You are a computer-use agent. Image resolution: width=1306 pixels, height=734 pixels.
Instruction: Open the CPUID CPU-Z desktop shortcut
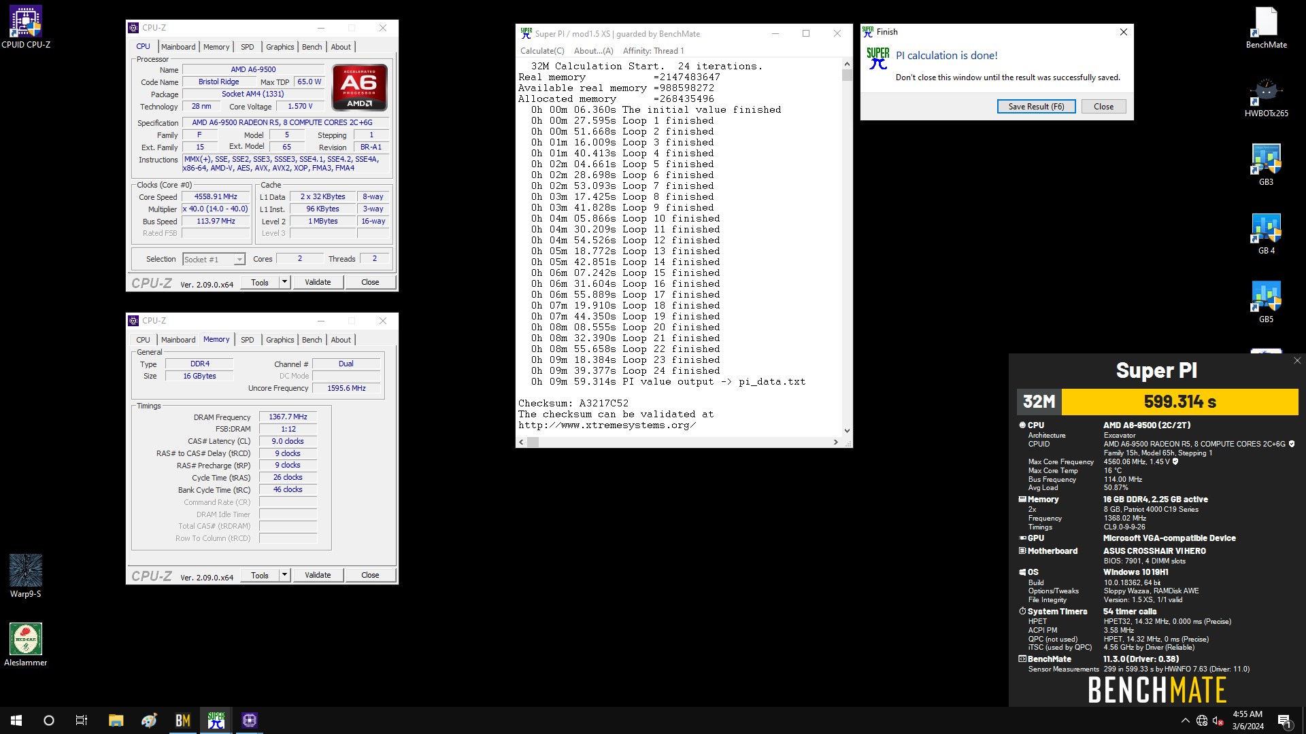coord(26,27)
